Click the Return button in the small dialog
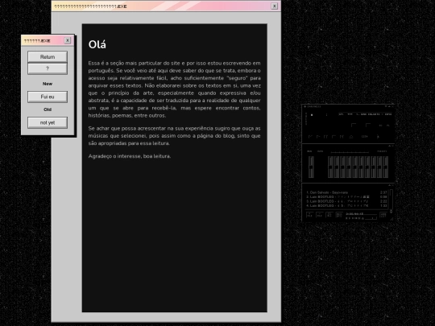The image size is (435, 326). coord(48,57)
